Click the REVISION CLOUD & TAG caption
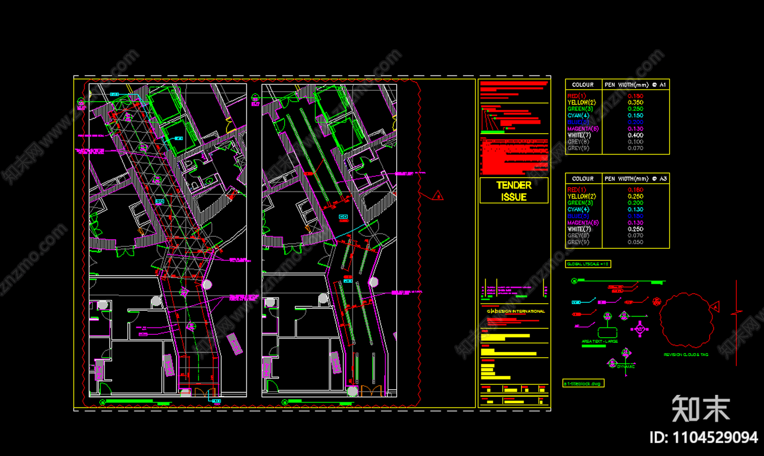 (686, 355)
